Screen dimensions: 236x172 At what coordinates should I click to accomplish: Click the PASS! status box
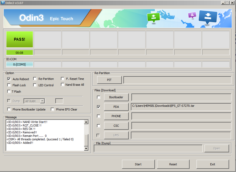[19, 39]
